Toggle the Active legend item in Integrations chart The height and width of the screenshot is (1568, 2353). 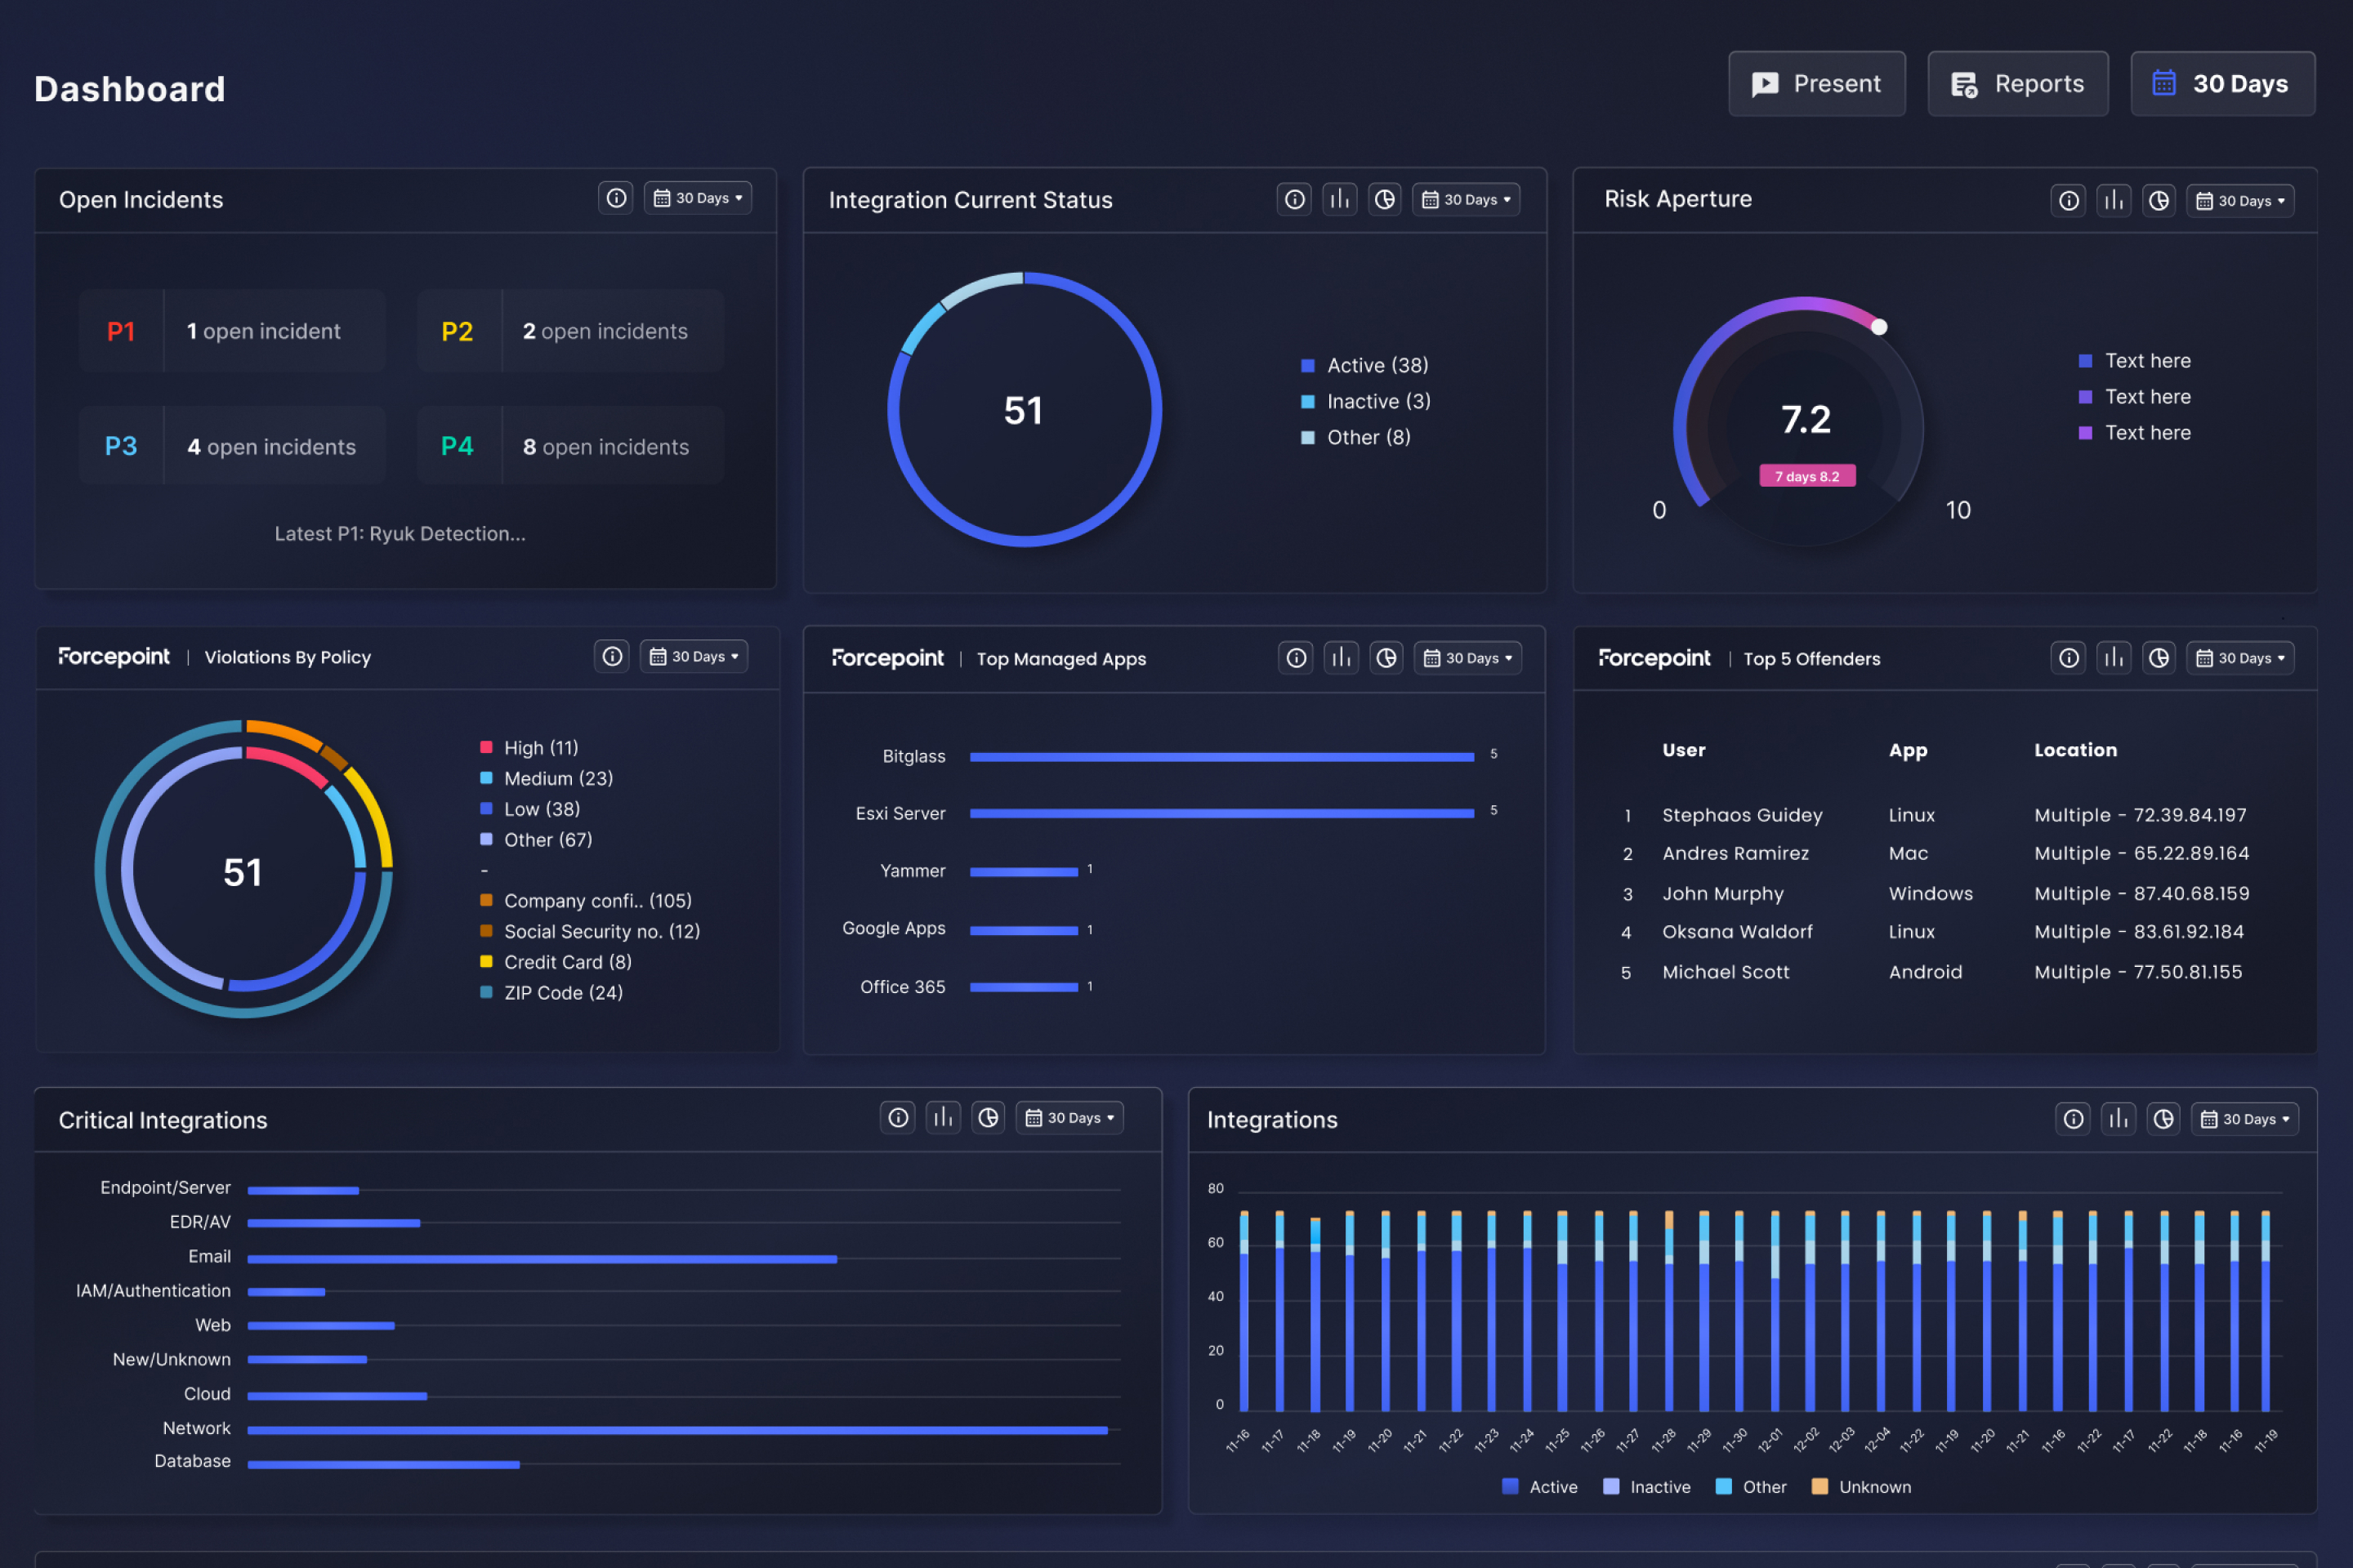pos(1539,1487)
